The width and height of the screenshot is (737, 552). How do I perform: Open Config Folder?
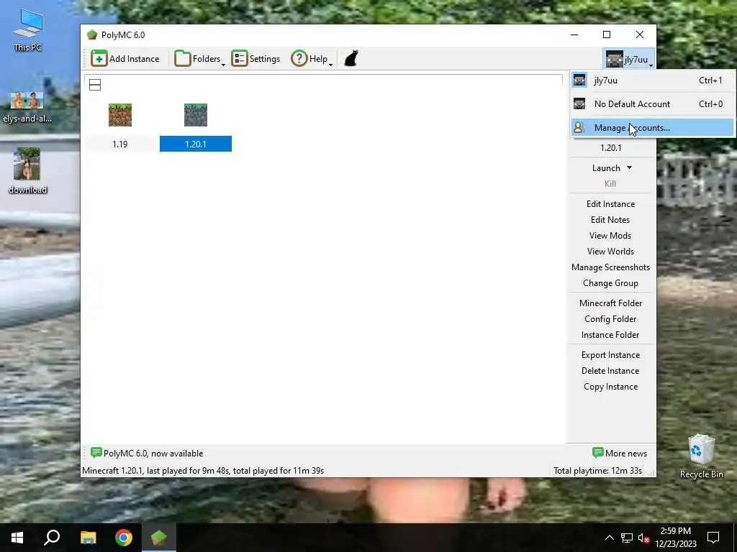(610, 319)
